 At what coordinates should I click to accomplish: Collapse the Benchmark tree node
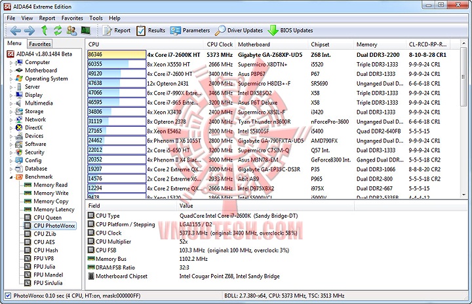pyautogui.click(x=11, y=177)
